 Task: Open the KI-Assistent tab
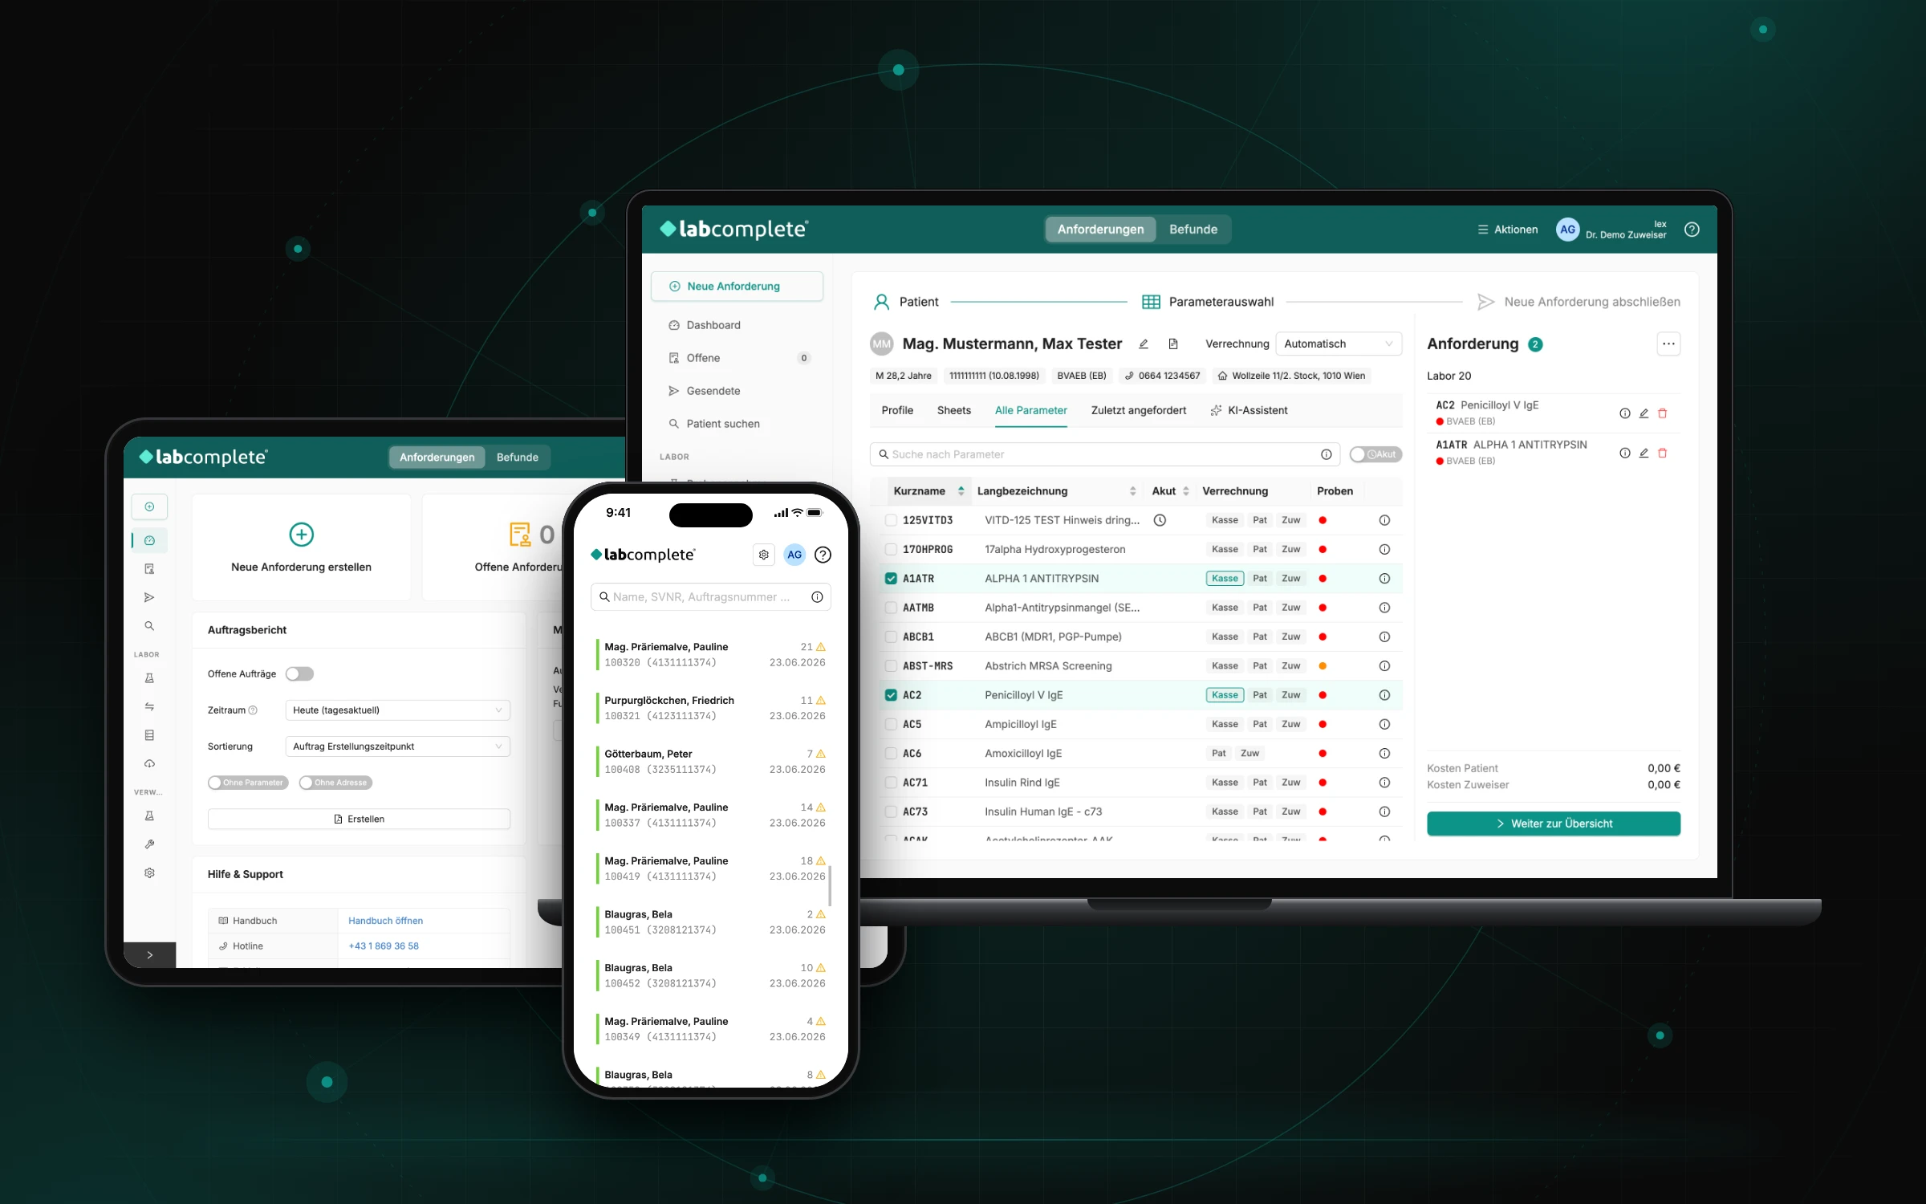[1249, 410]
